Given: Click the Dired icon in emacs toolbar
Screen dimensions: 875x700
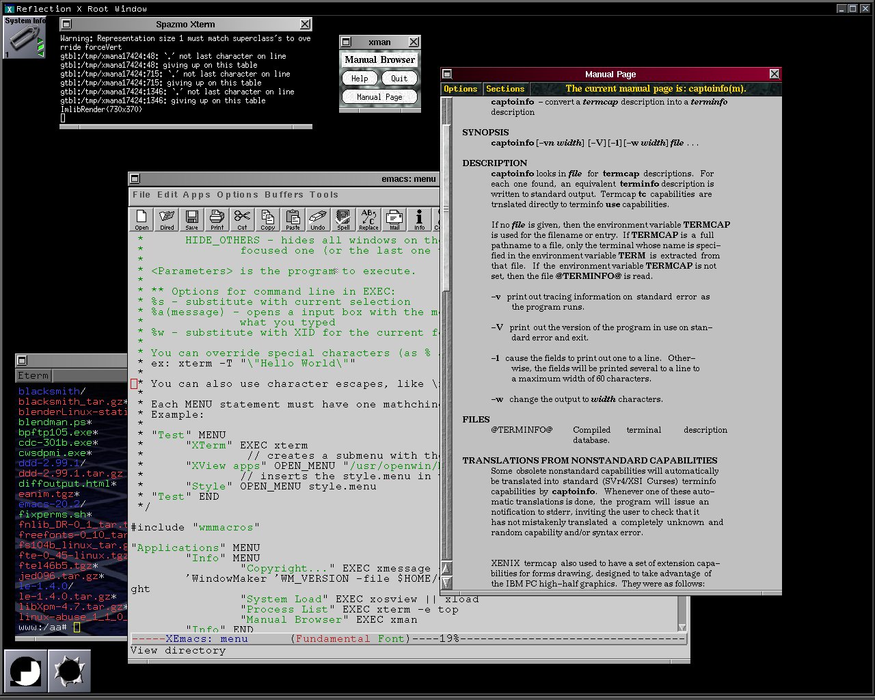Looking at the screenshot, I should pyautogui.click(x=167, y=219).
